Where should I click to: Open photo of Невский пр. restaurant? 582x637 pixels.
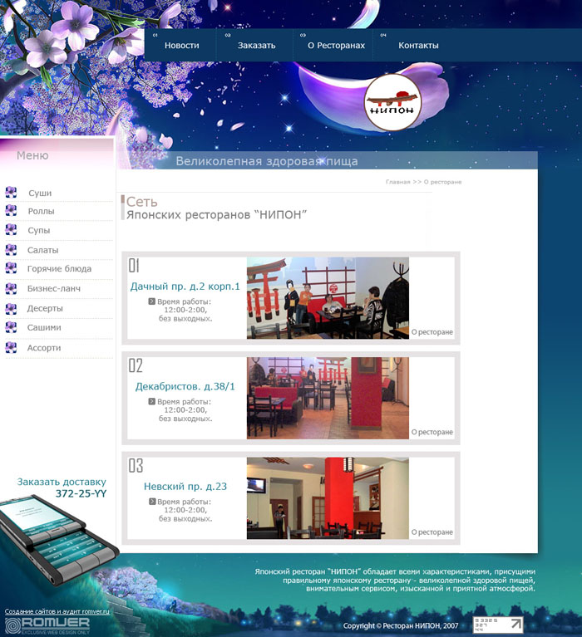[328, 498]
